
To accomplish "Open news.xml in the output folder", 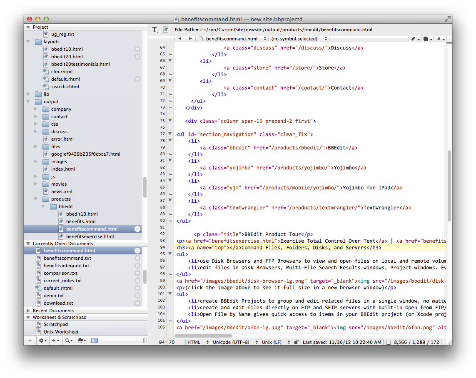I will point(62,191).
